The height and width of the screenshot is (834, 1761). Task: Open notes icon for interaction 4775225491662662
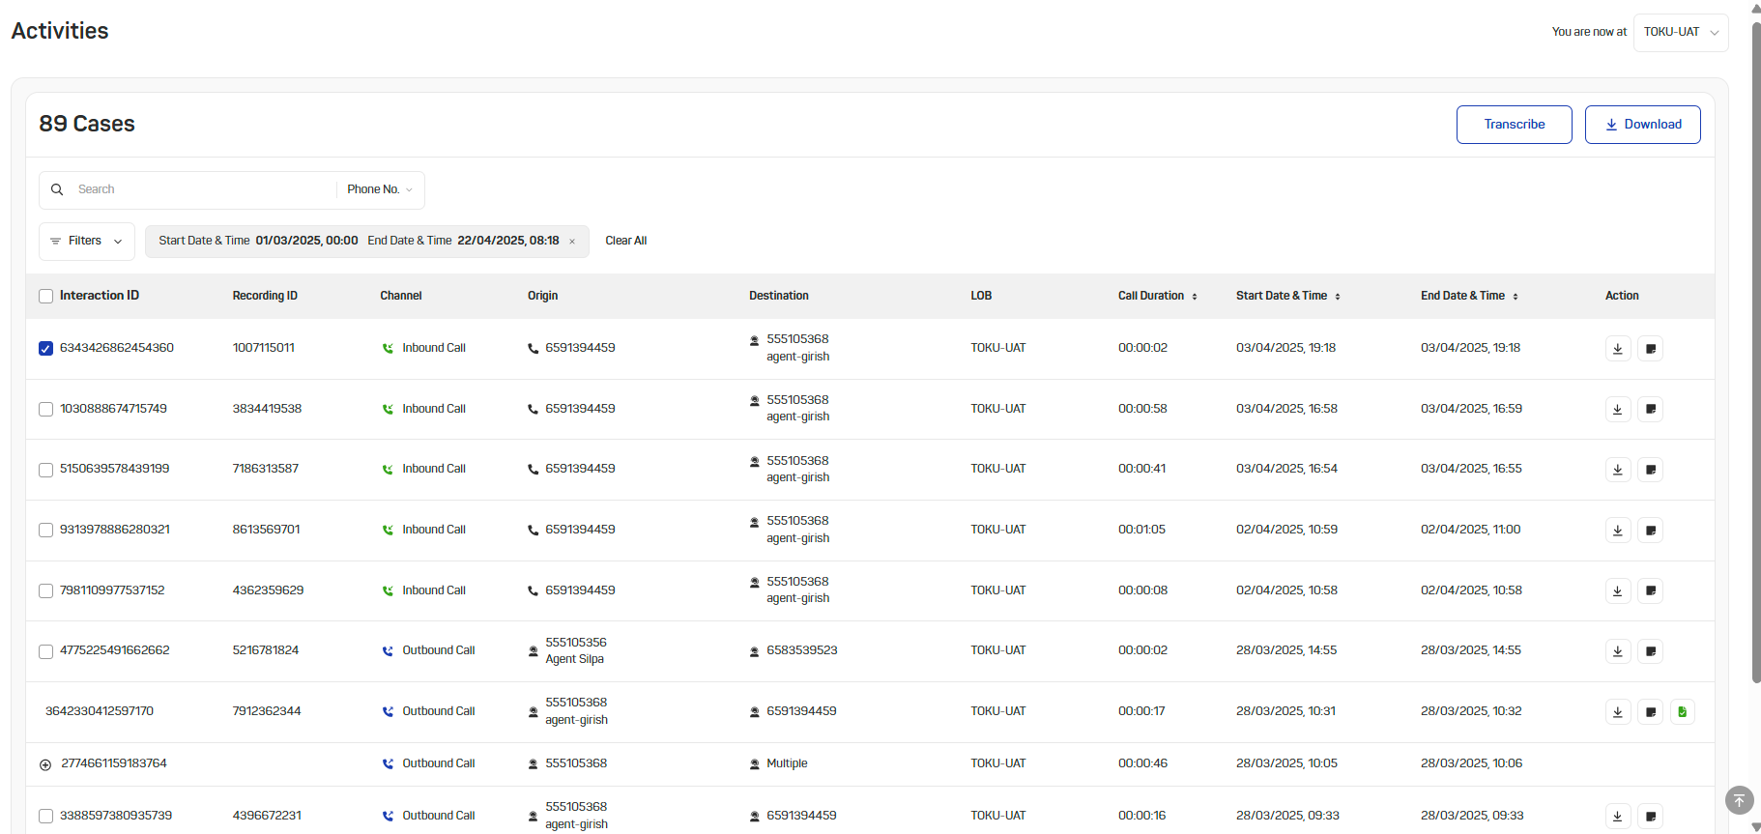[x=1651, y=651]
